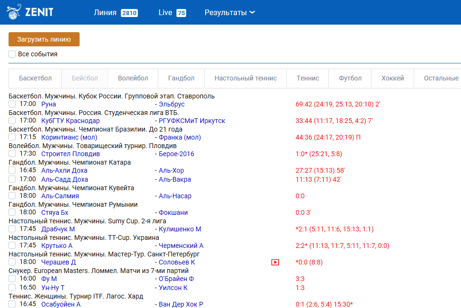Image resolution: width=461 pixels, height=308 pixels.
Task: Open the Эльбрус team link
Action: pyautogui.click(x=172, y=104)
